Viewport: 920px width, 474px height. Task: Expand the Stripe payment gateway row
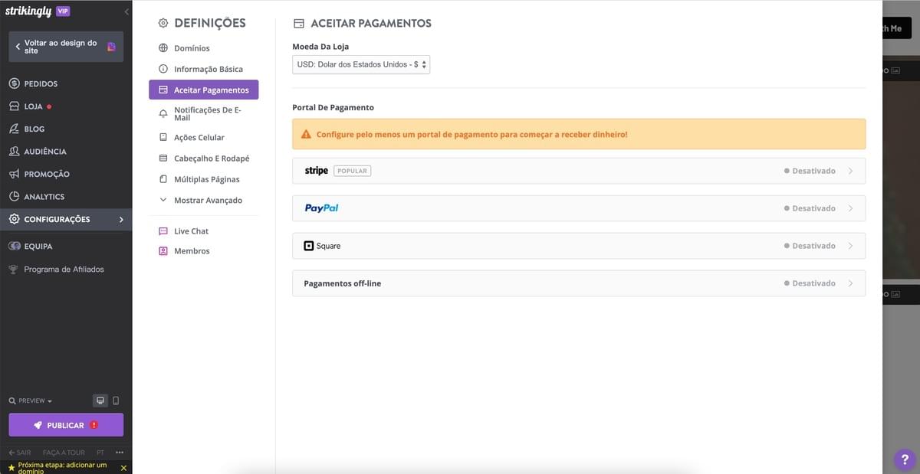851,170
